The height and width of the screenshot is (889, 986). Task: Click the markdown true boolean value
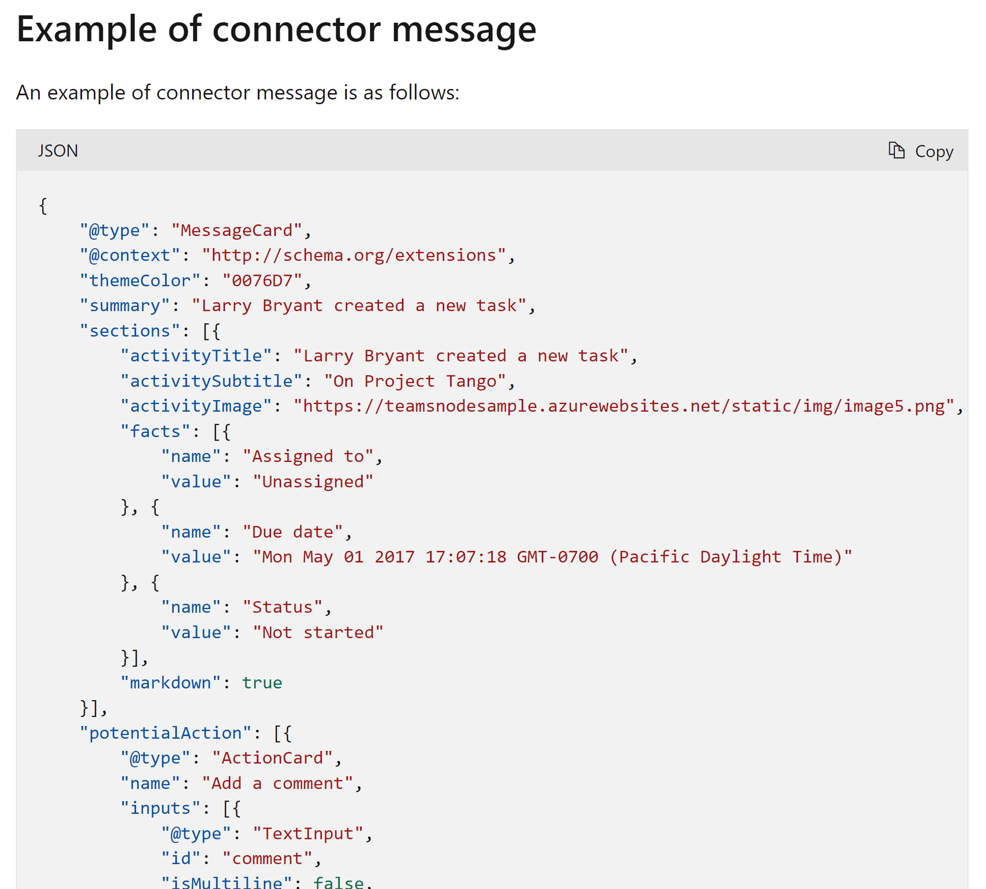point(262,683)
